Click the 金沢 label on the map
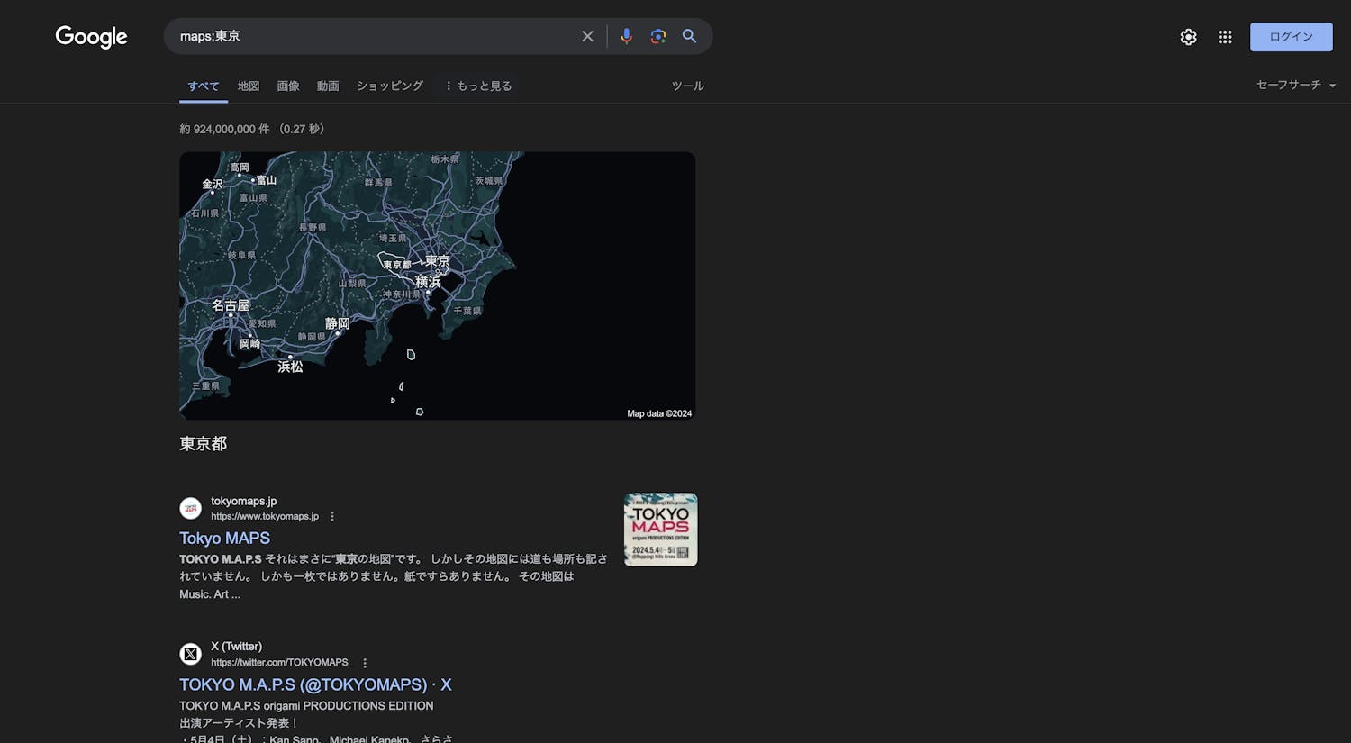 click(x=212, y=184)
